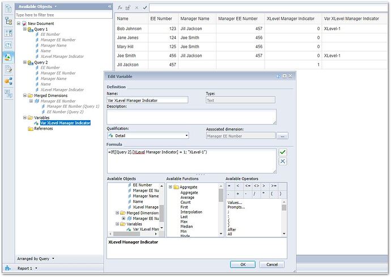Image resolution: width=391 pixels, height=277 pixels.
Task: Cancel the Edit Variable dialog
Action: coord(272,265)
